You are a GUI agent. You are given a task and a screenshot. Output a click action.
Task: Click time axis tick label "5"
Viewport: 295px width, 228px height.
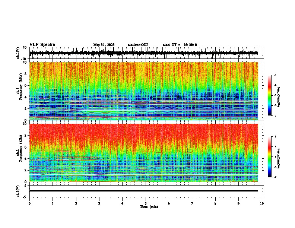pyautogui.click(x=146, y=203)
